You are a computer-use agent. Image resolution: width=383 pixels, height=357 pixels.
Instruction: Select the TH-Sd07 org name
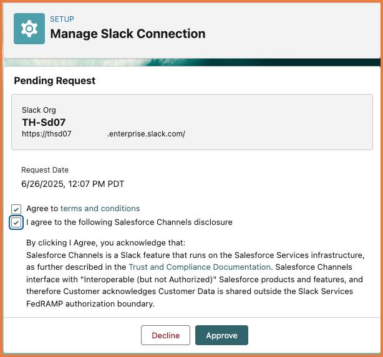click(44, 122)
